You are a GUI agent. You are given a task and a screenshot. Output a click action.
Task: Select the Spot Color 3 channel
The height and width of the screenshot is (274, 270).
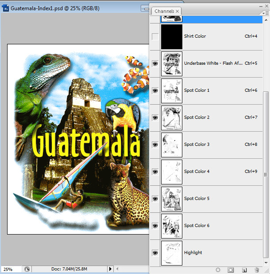[x=197, y=145]
